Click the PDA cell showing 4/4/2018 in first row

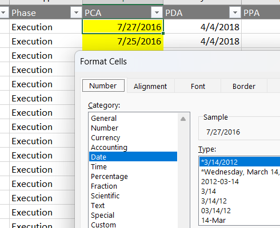202,27
